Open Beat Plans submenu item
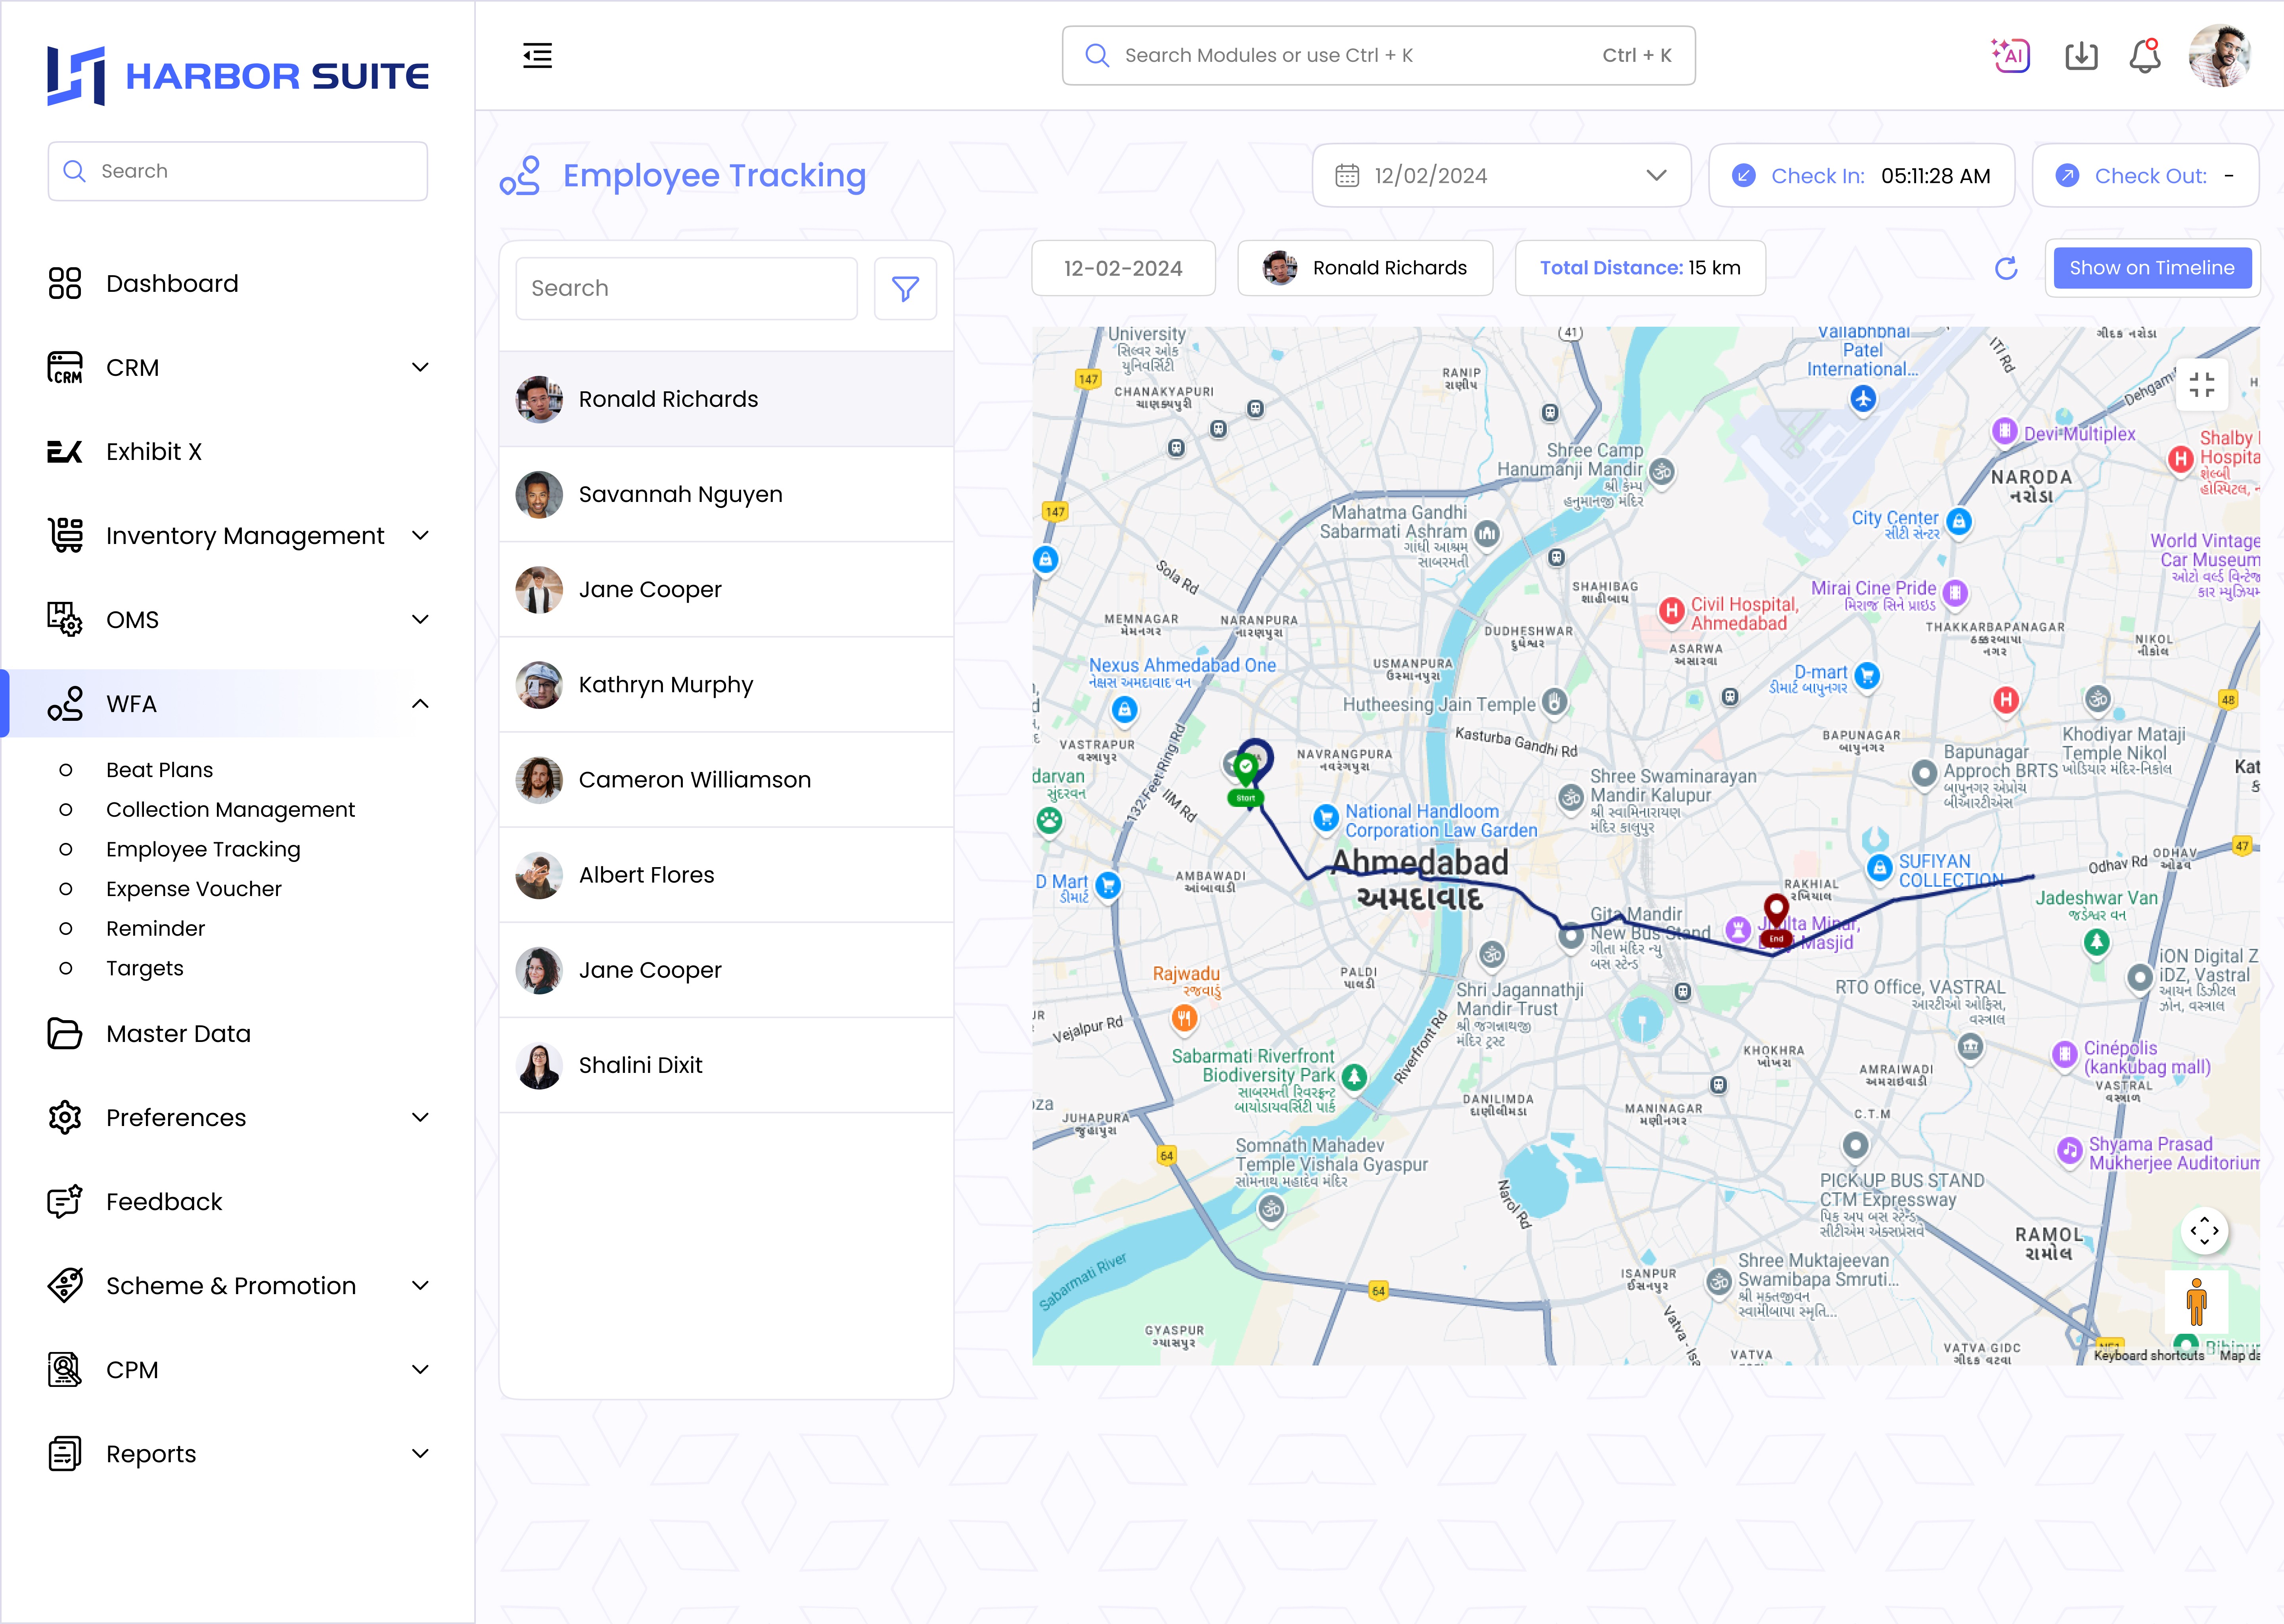 (159, 770)
